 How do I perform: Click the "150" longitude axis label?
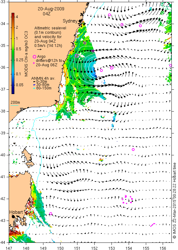tap(60, 248)
